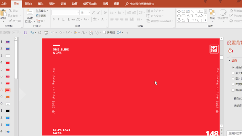The width and height of the screenshot is (242, 136).
Task: Select the oval shape in shapes gallery
Action: [179, 16]
